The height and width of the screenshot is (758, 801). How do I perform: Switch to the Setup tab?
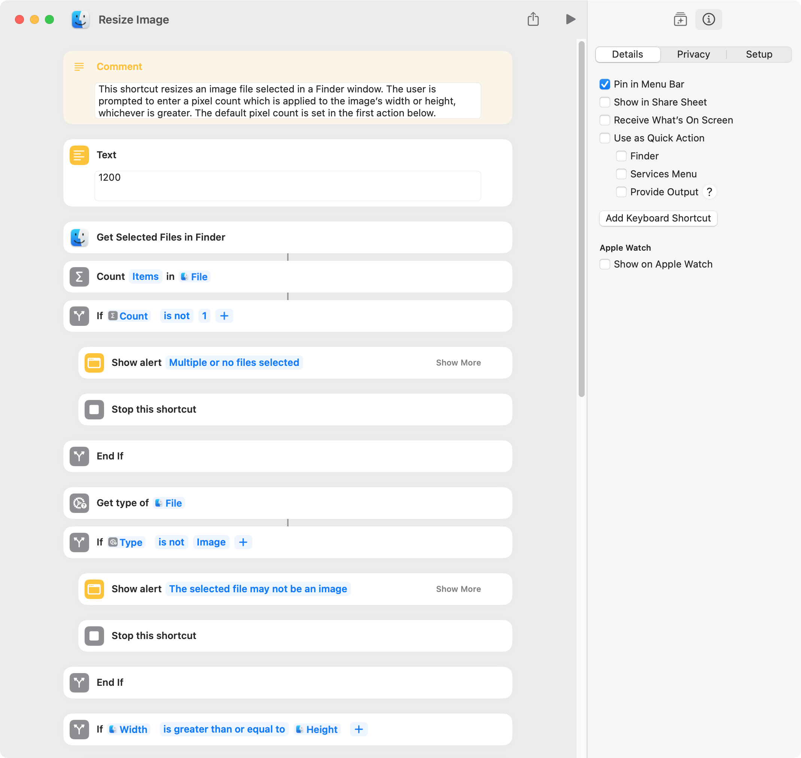759,55
